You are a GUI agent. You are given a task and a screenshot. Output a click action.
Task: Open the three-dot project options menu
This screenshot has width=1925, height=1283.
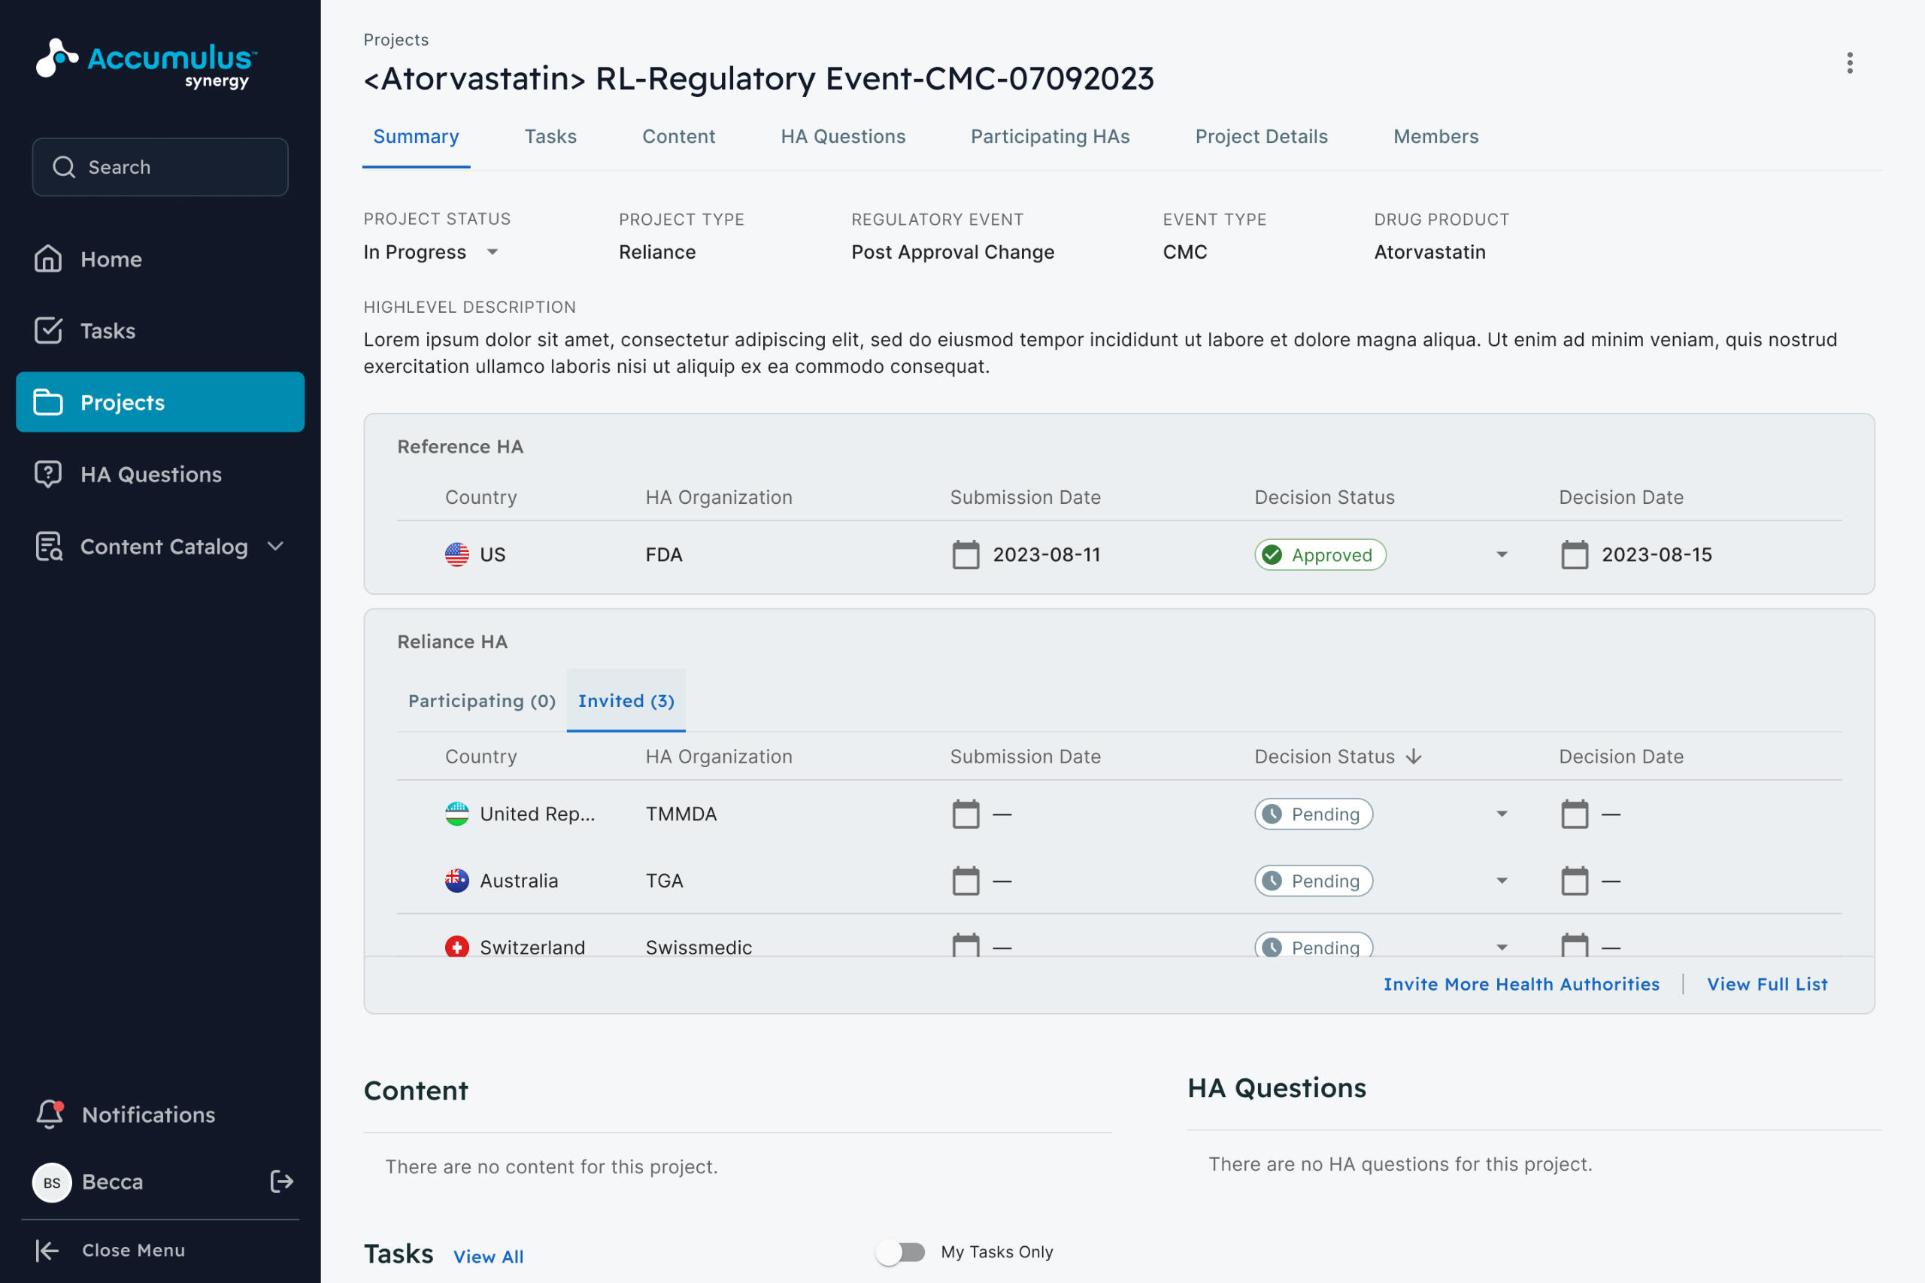(x=1849, y=63)
